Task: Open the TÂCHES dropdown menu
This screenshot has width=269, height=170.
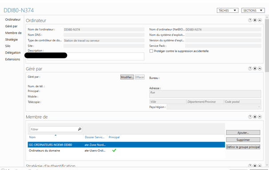Action: tap(227, 11)
